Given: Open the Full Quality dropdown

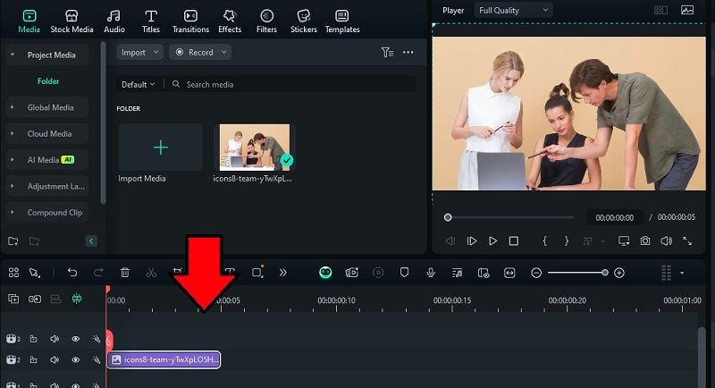Looking at the screenshot, I should point(513,10).
